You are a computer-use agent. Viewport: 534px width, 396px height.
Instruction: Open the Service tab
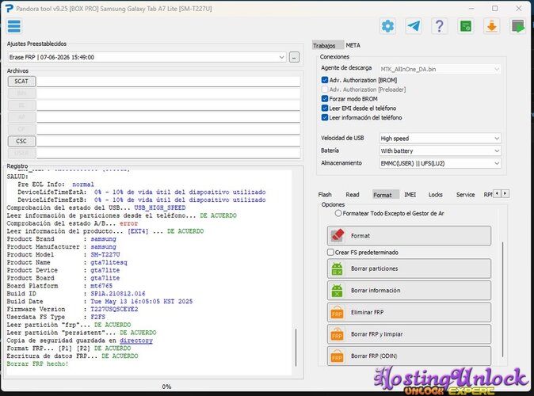(x=465, y=194)
